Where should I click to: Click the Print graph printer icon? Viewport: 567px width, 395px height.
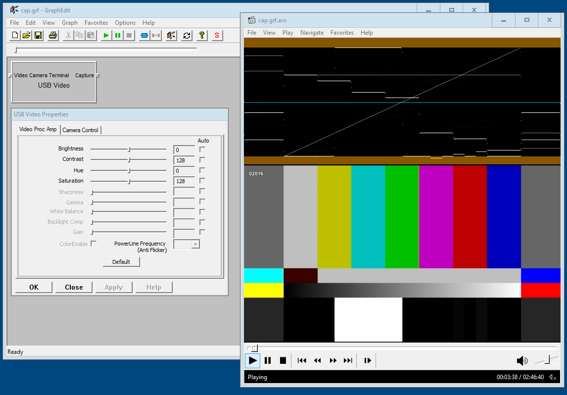[53, 35]
